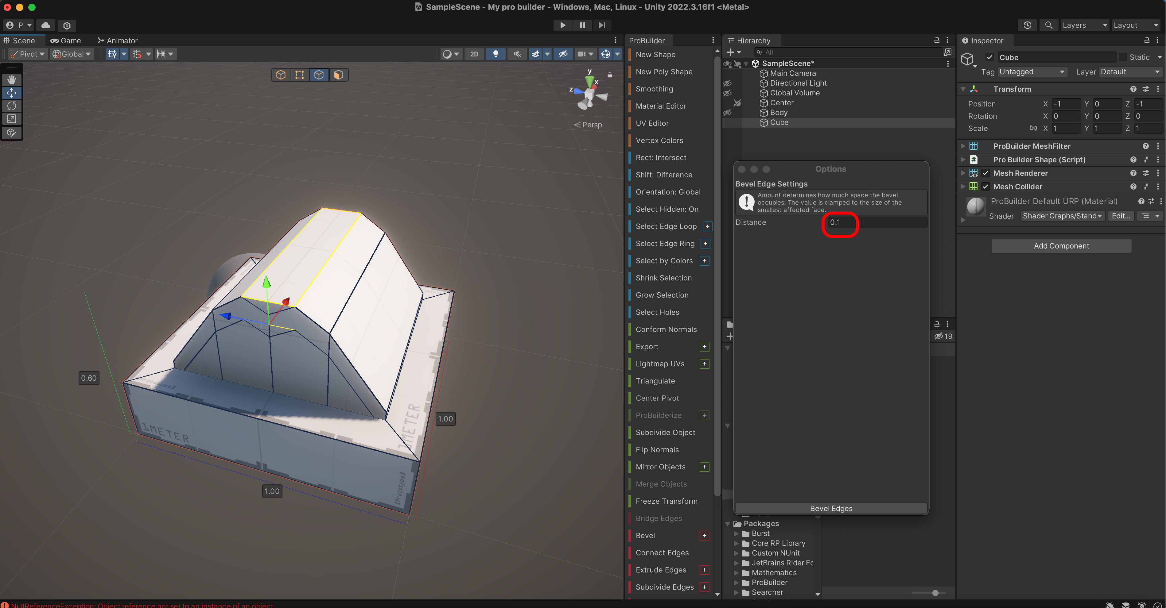Viewport: 1166px width, 608px height.
Task: Open Bevel options plus icon
Action: [704, 536]
